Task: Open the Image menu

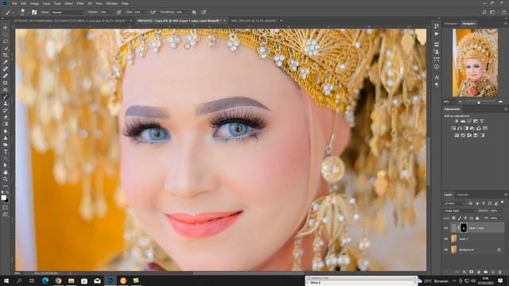Action: tap(34, 3)
